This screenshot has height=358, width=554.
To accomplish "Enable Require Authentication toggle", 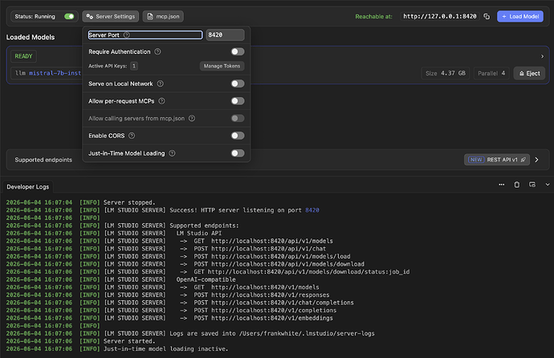I will pyautogui.click(x=238, y=51).
